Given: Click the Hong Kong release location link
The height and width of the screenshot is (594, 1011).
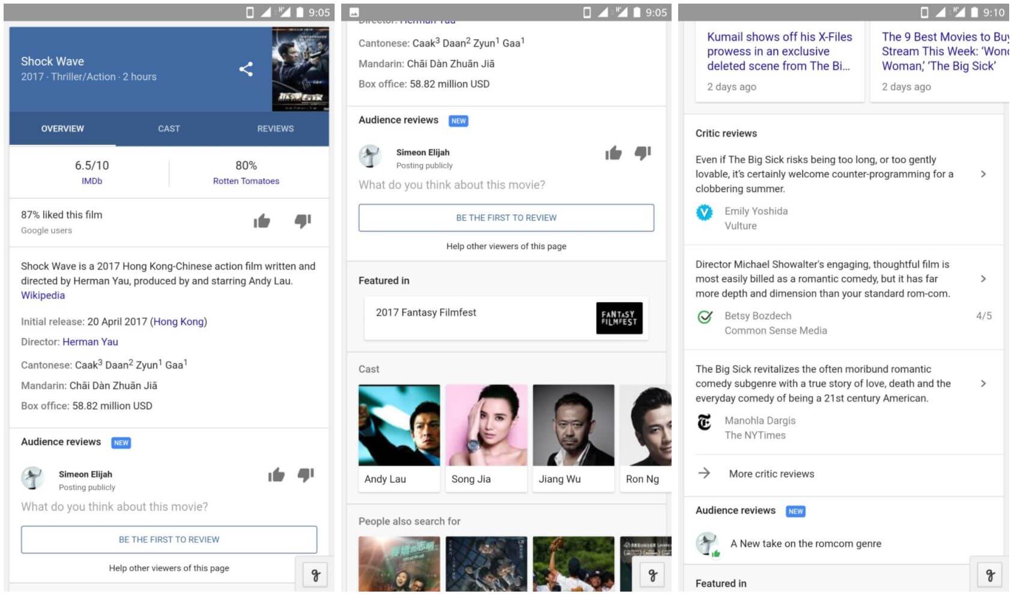Looking at the screenshot, I should pos(178,321).
